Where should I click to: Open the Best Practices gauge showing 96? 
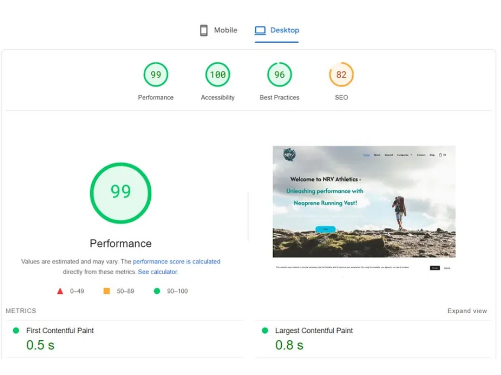coord(280,74)
